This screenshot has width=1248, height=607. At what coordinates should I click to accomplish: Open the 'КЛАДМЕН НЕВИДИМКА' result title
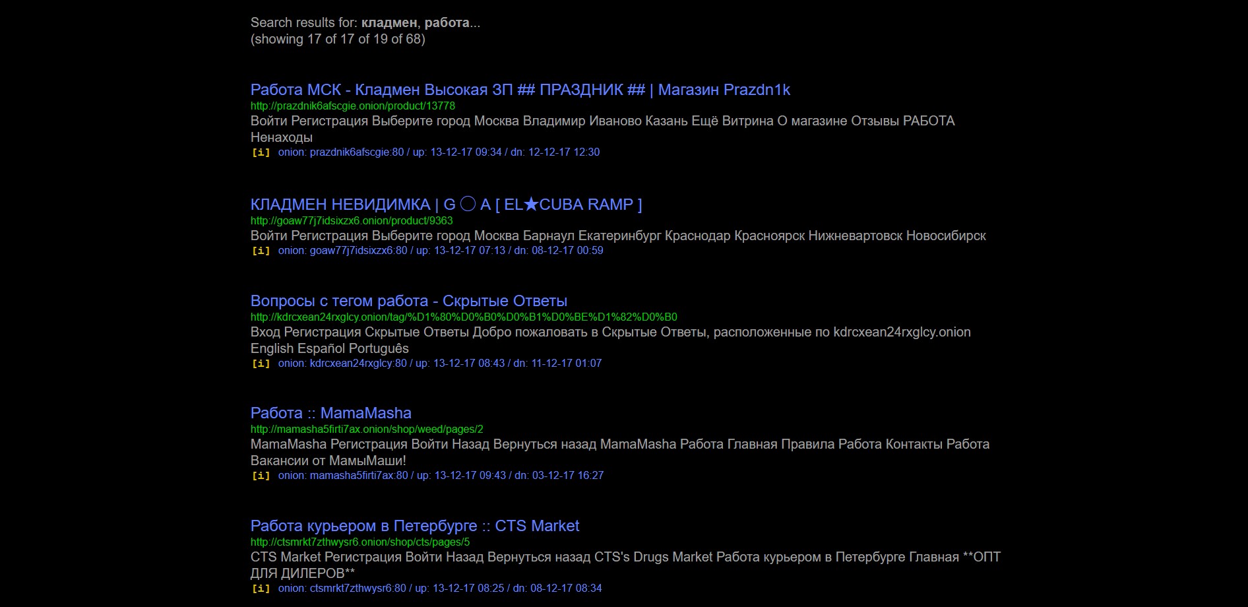click(x=446, y=205)
